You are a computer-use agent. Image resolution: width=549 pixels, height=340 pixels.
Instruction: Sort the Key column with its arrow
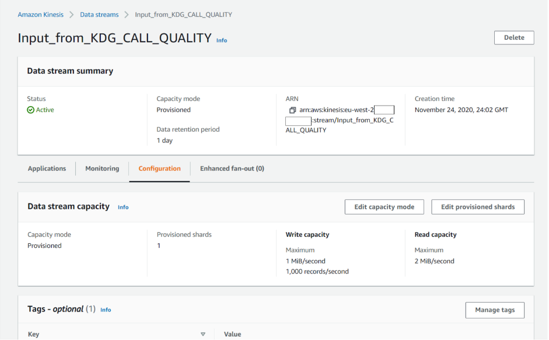tap(203, 334)
